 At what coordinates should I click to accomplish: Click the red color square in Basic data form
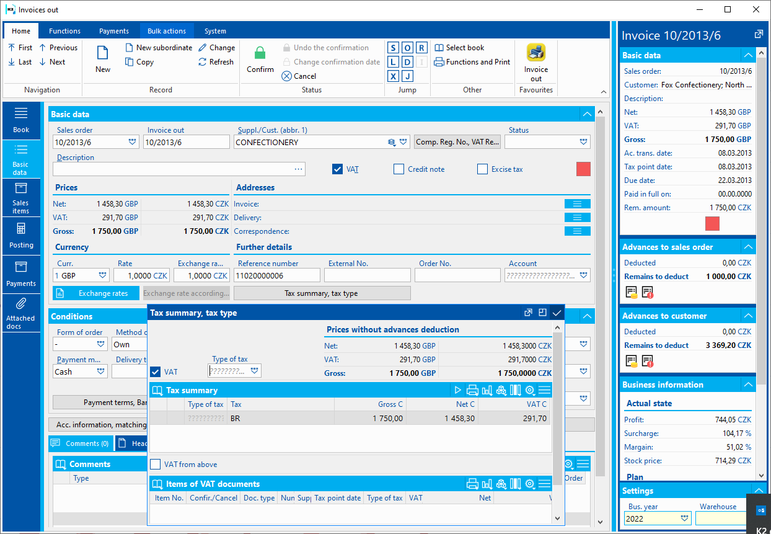coord(583,169)
